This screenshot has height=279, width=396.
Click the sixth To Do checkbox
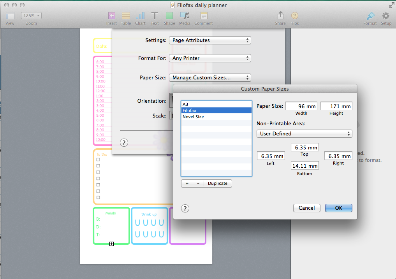(98, 191)
